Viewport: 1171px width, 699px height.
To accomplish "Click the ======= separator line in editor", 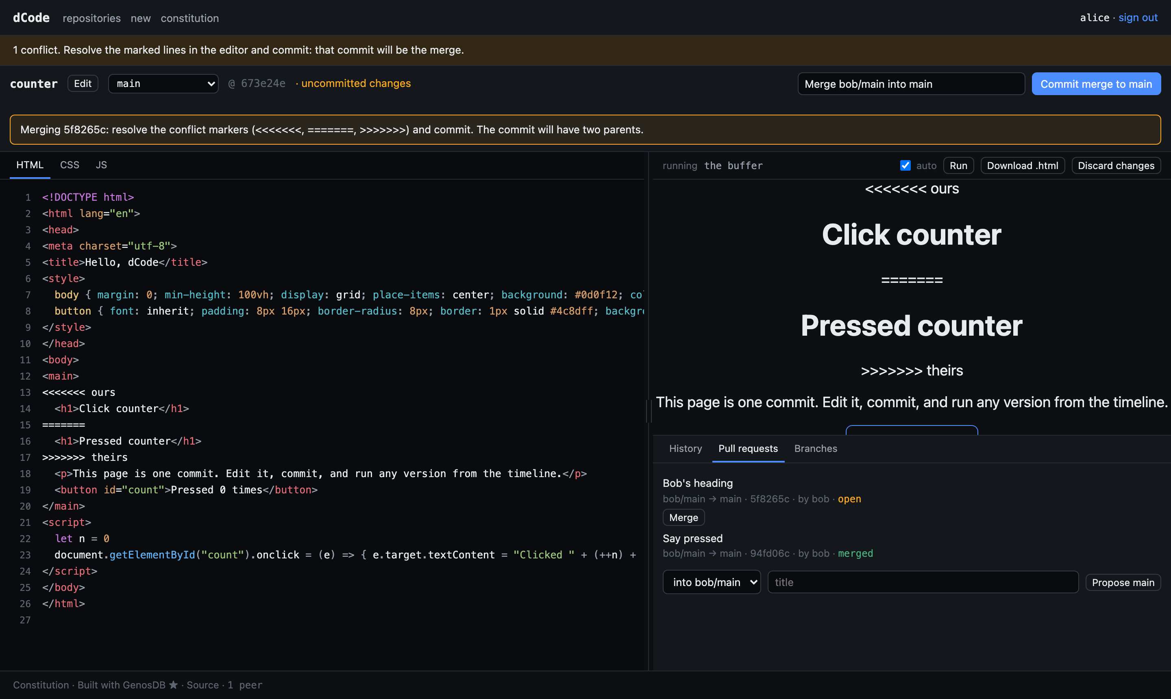I will pos(63,425).
